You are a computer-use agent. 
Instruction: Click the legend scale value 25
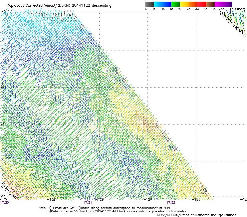click(x=188, y=9)
